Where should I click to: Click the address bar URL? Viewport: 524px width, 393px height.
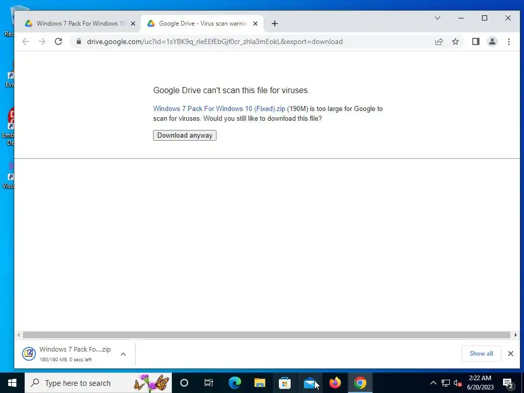215,41
